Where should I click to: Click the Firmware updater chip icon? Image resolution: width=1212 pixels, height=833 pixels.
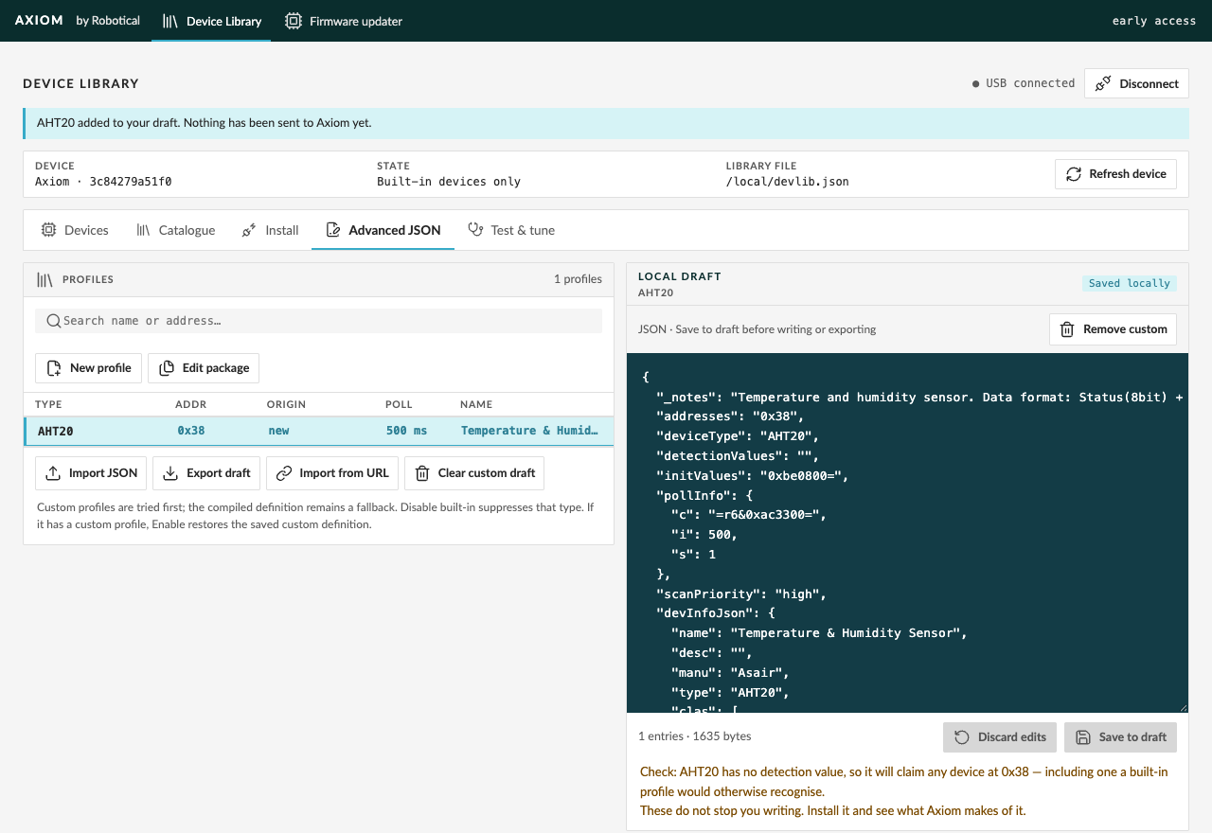pos(294,21)
